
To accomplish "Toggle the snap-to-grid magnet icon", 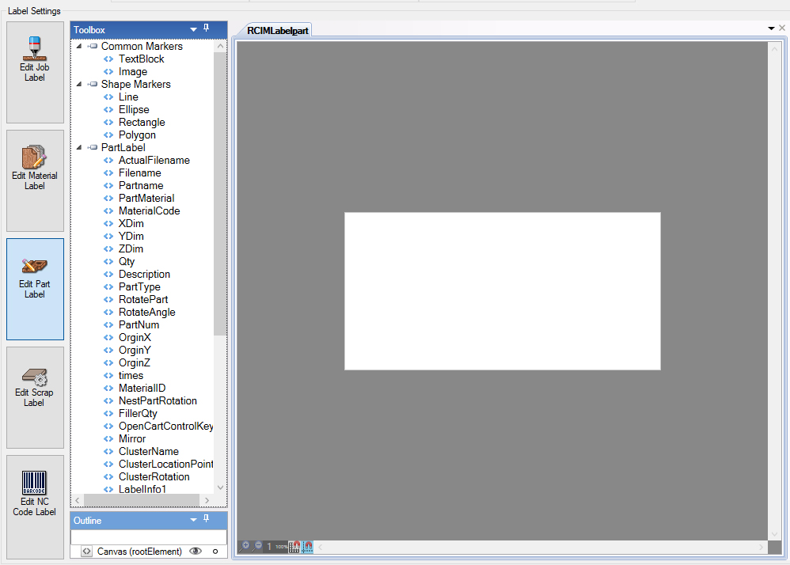I will click(x=294, y=546).
